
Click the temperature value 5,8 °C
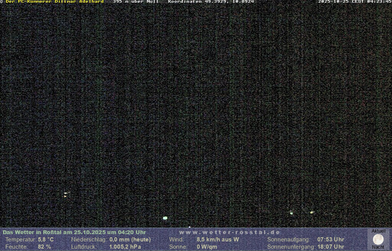point(46,240)
